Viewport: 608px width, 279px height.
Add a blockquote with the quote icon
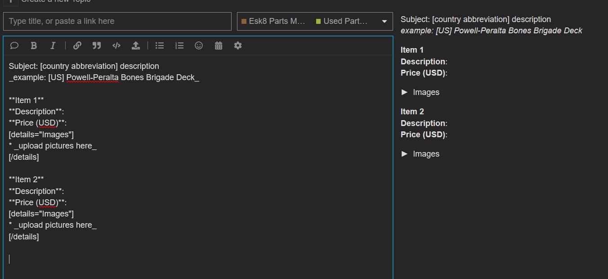pos(97,45)
